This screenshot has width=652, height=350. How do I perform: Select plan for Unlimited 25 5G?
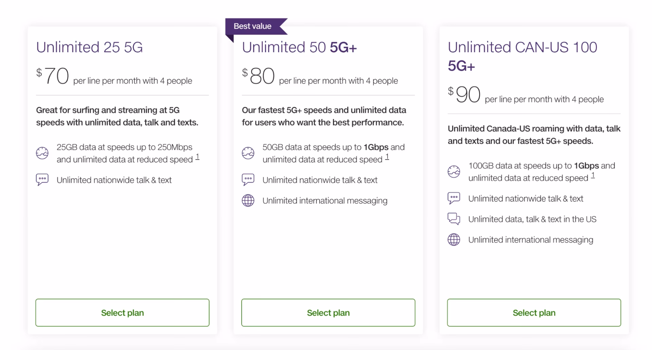click(x=122, y=313)
